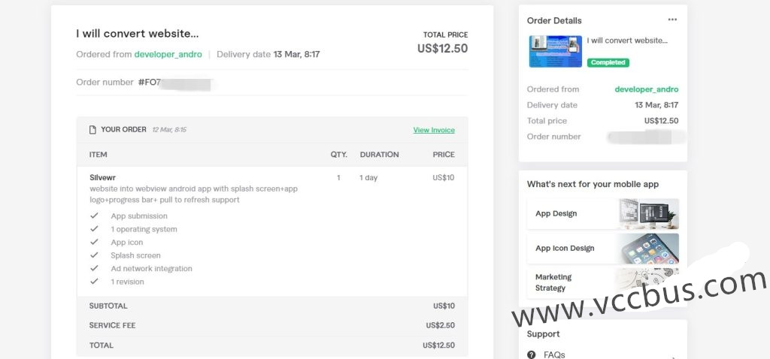The height and width of the screenshot is (359, 770).
Task: Click the FAQs question mark icon
Action: coord(532,354)
